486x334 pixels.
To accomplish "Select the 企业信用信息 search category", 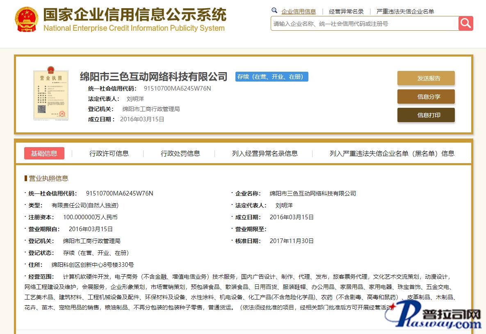I will pyautogui.click(x=299, y=11).
